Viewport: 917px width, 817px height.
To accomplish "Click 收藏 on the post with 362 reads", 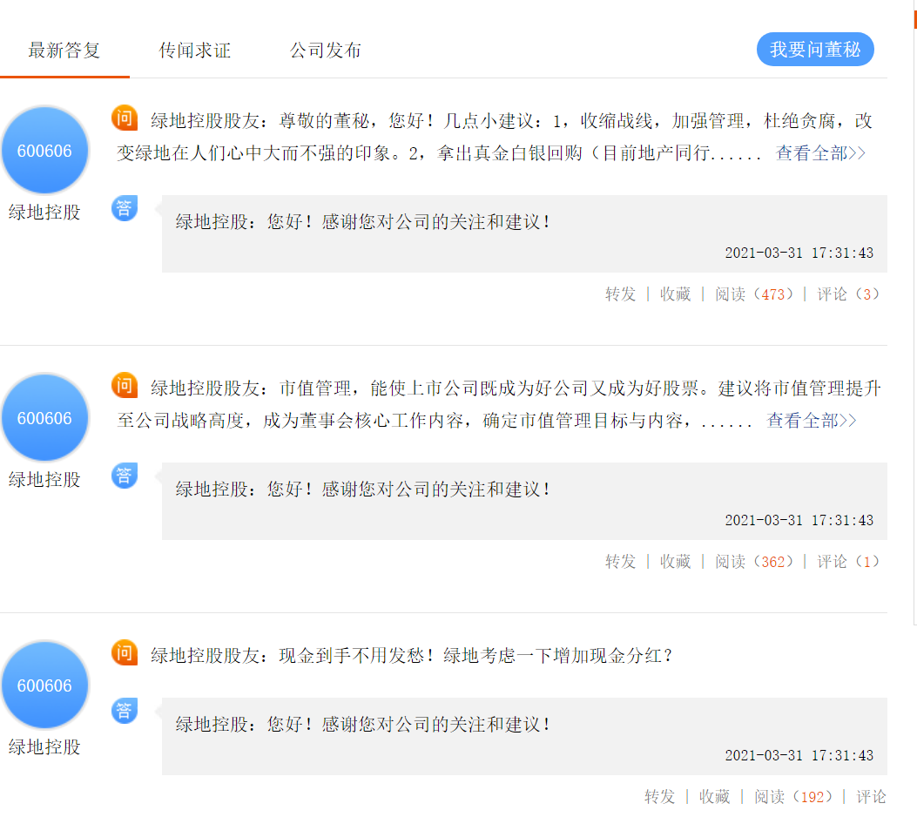I will (x=676, y=562).
